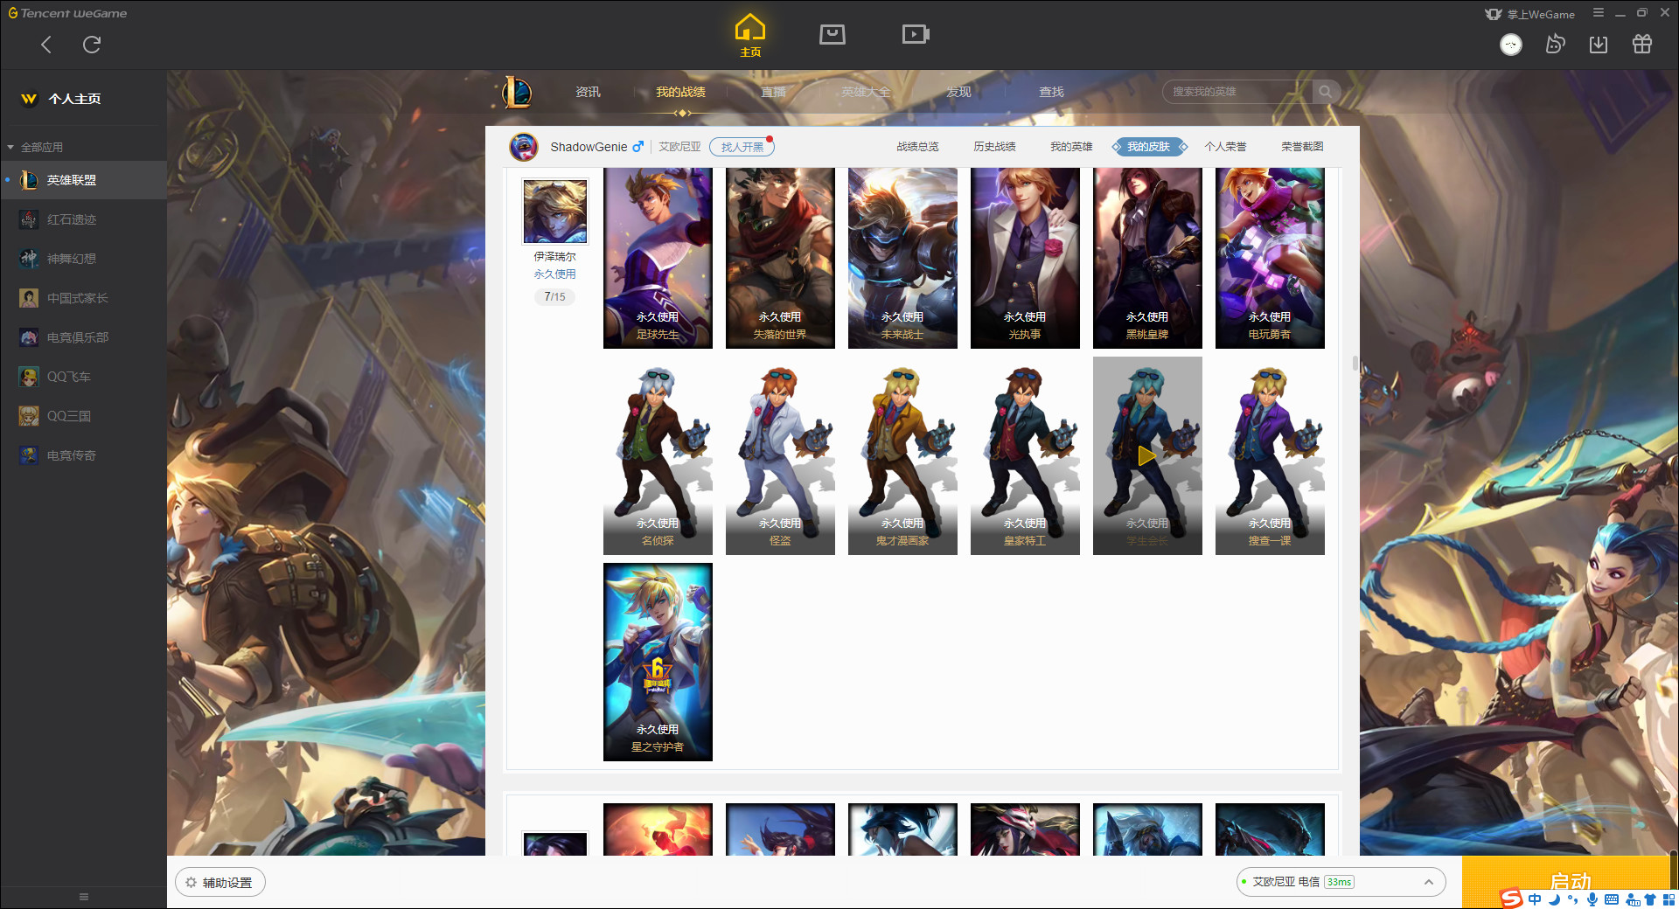Click the 找人开黑 button

coord(742,147)
